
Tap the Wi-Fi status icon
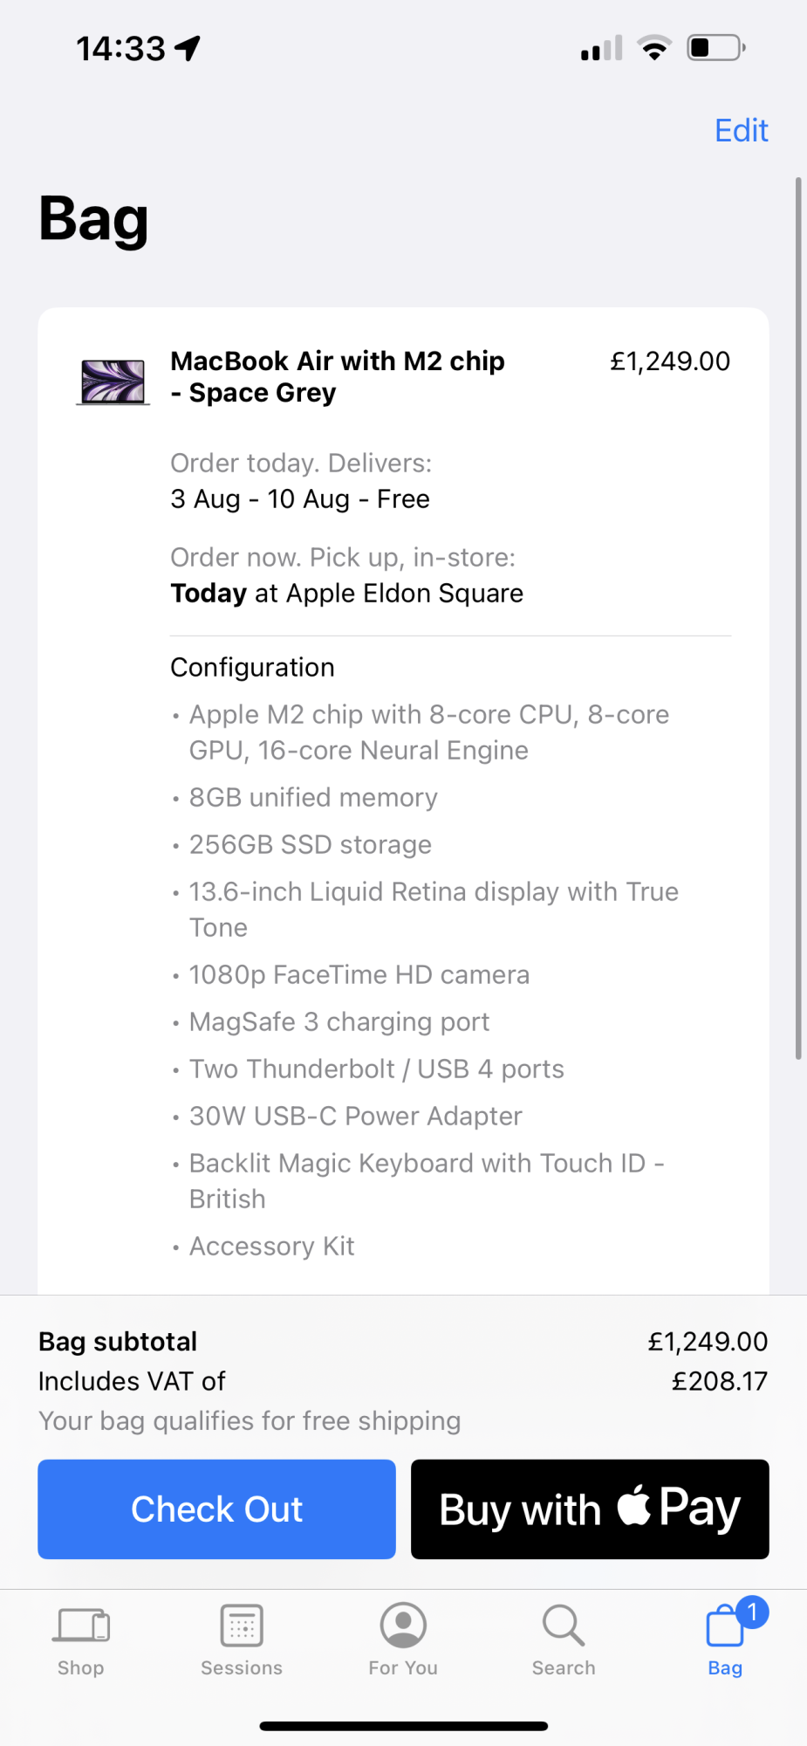pyautogui.click(x=654, y=47)
